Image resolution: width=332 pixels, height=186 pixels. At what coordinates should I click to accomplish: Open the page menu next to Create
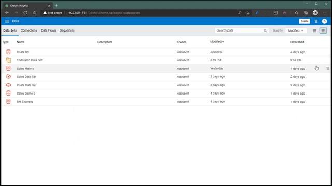[x=316, y=21]
